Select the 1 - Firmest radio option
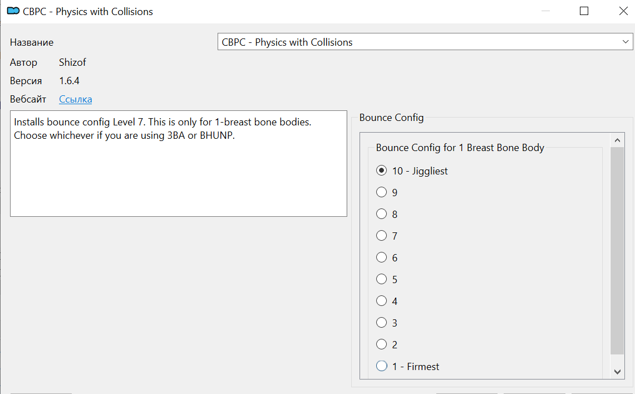The width and height of the screenshot is (635, 394). click(382, 367)
